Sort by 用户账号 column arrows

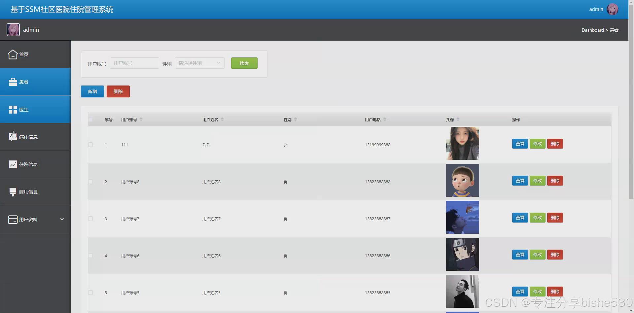point(141,120)
